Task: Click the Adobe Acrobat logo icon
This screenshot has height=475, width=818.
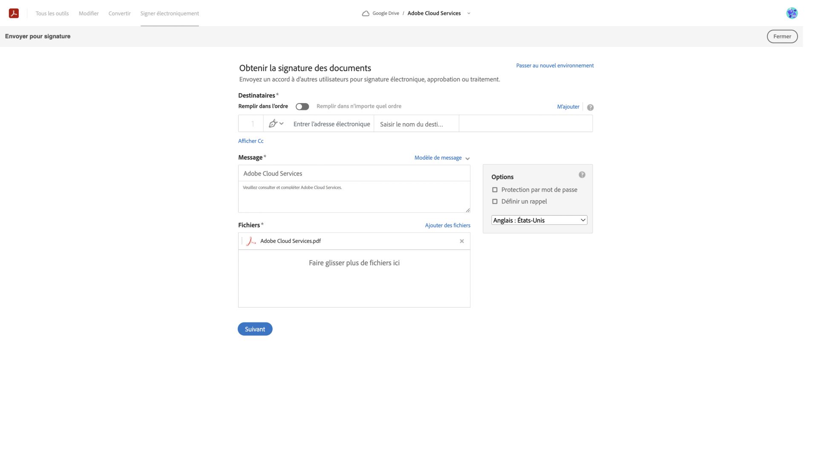Action: click(x=14, y=13)
